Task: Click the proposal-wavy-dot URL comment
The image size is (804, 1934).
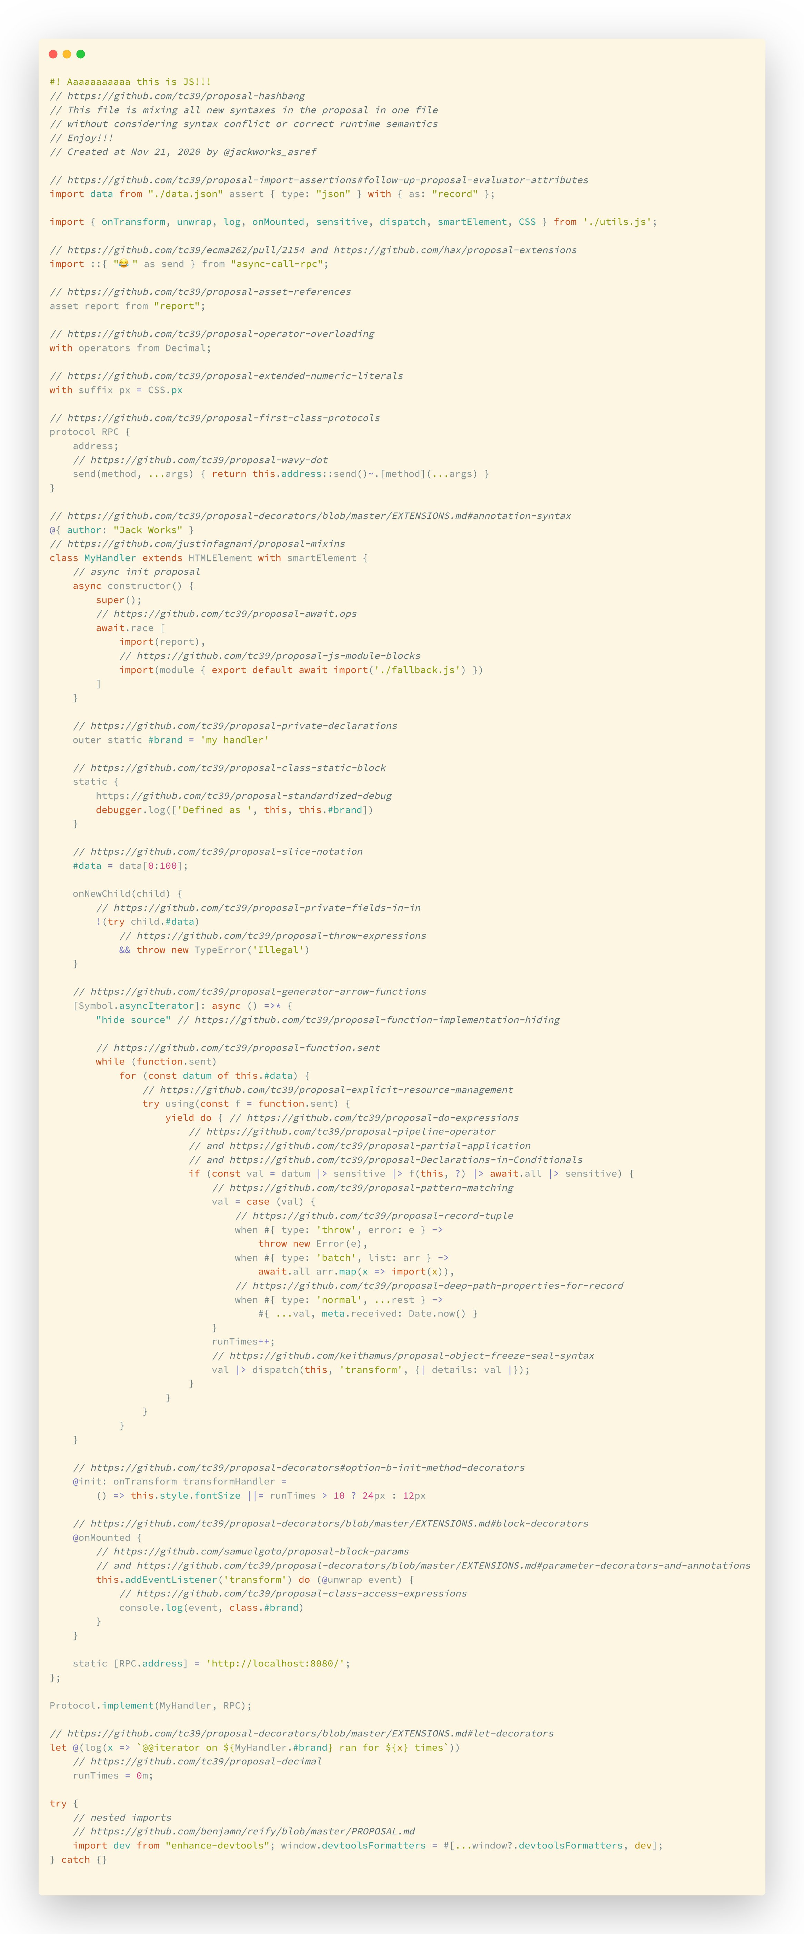Action: (x=200, y=460)
